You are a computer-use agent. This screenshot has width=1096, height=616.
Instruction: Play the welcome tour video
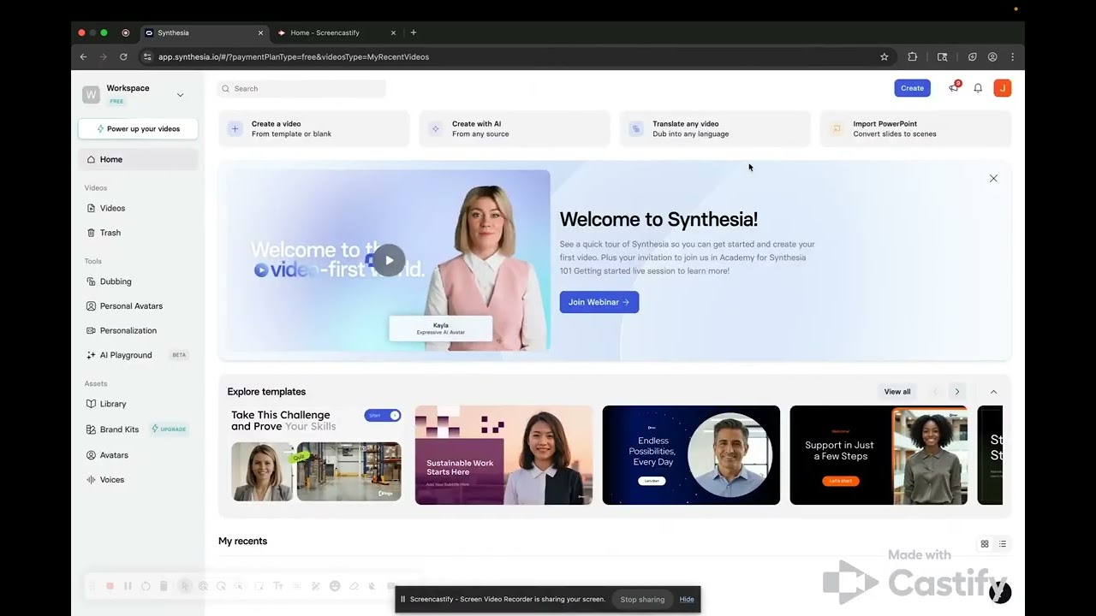coord(389,261)
